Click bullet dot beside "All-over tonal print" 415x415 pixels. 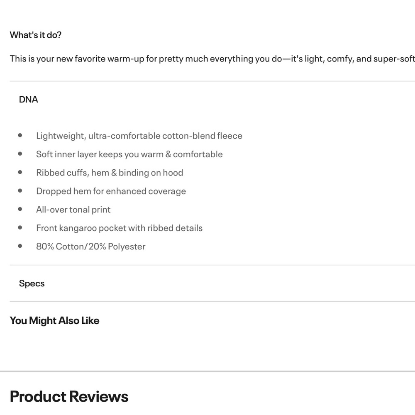click(20, 209)
